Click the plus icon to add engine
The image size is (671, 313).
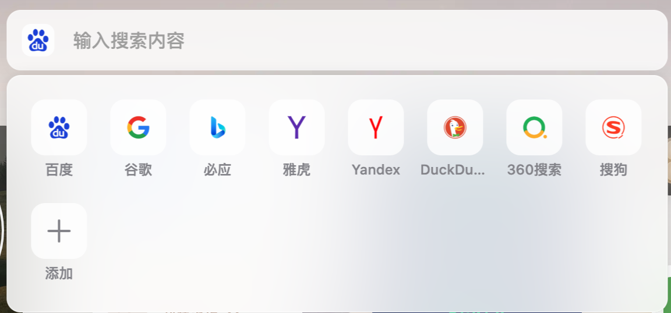(x=59, y=231)
